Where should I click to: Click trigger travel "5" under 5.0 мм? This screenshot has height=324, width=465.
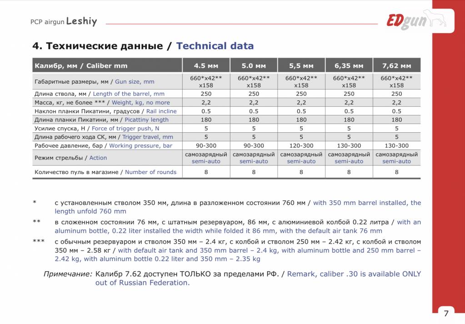click(254, 137)
